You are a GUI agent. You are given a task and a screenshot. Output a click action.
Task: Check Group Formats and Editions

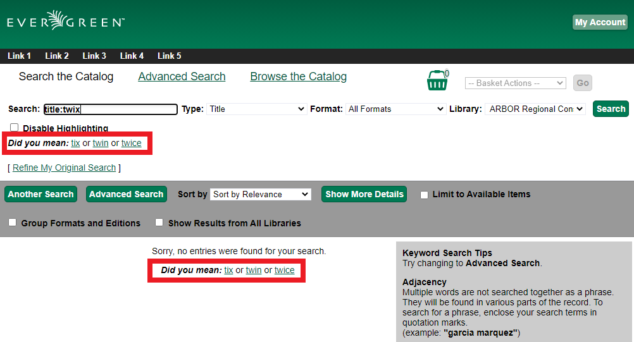pyautogui.click(x=13, y=223)
